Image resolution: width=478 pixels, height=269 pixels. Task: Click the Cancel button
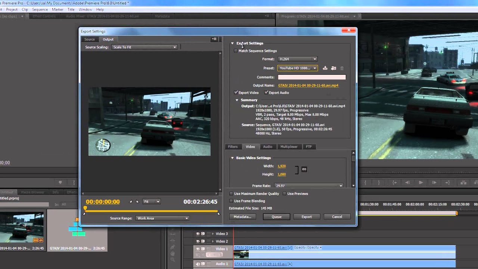pyautogui.click(x=337, y=217)
